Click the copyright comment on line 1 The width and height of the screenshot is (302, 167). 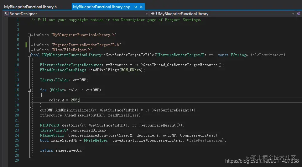116,20
